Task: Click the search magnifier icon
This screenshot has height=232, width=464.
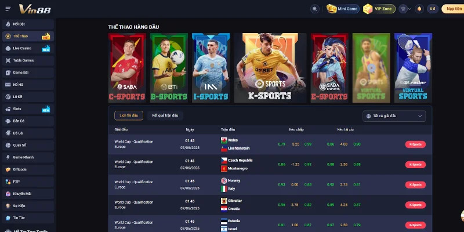Action: [314, 9]
